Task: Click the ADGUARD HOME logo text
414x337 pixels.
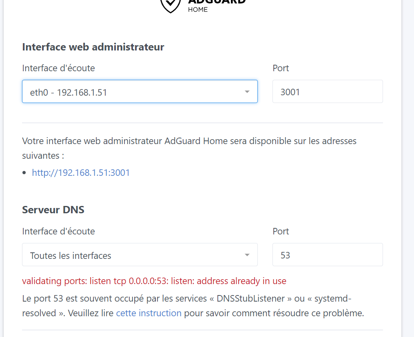Action: pos(217,4)
